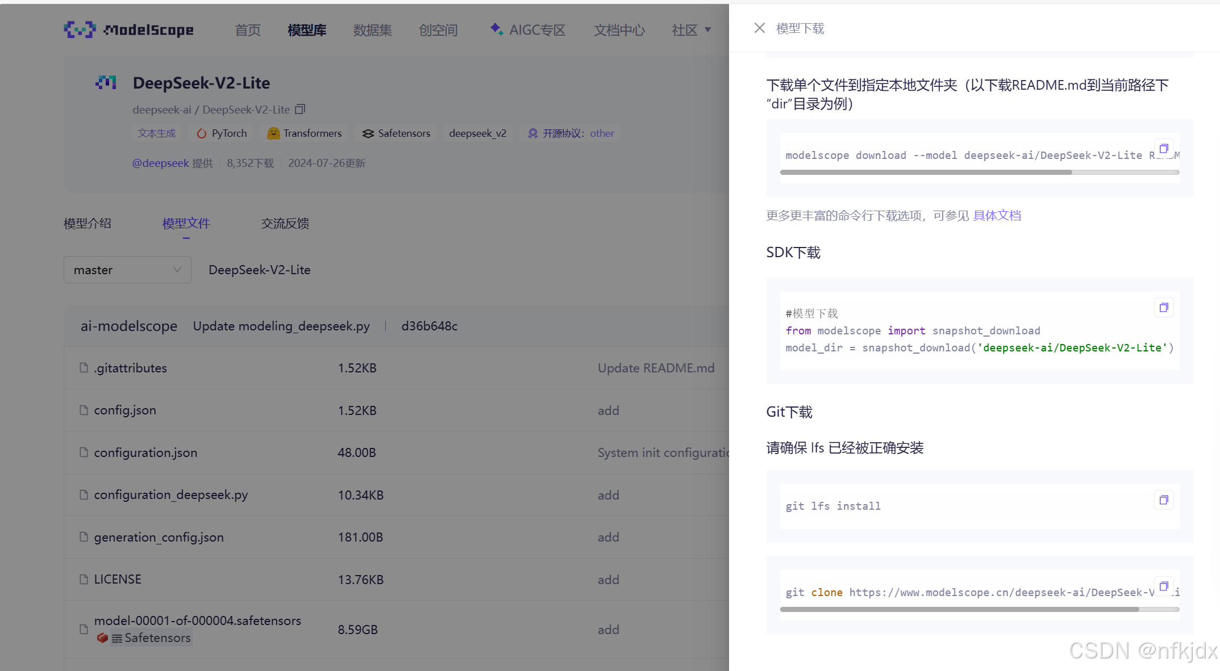The height and width of the screenshot is (671, 1220).
Task: Open the AIGC专区 menu item
Action: click(x=528, y=30)
